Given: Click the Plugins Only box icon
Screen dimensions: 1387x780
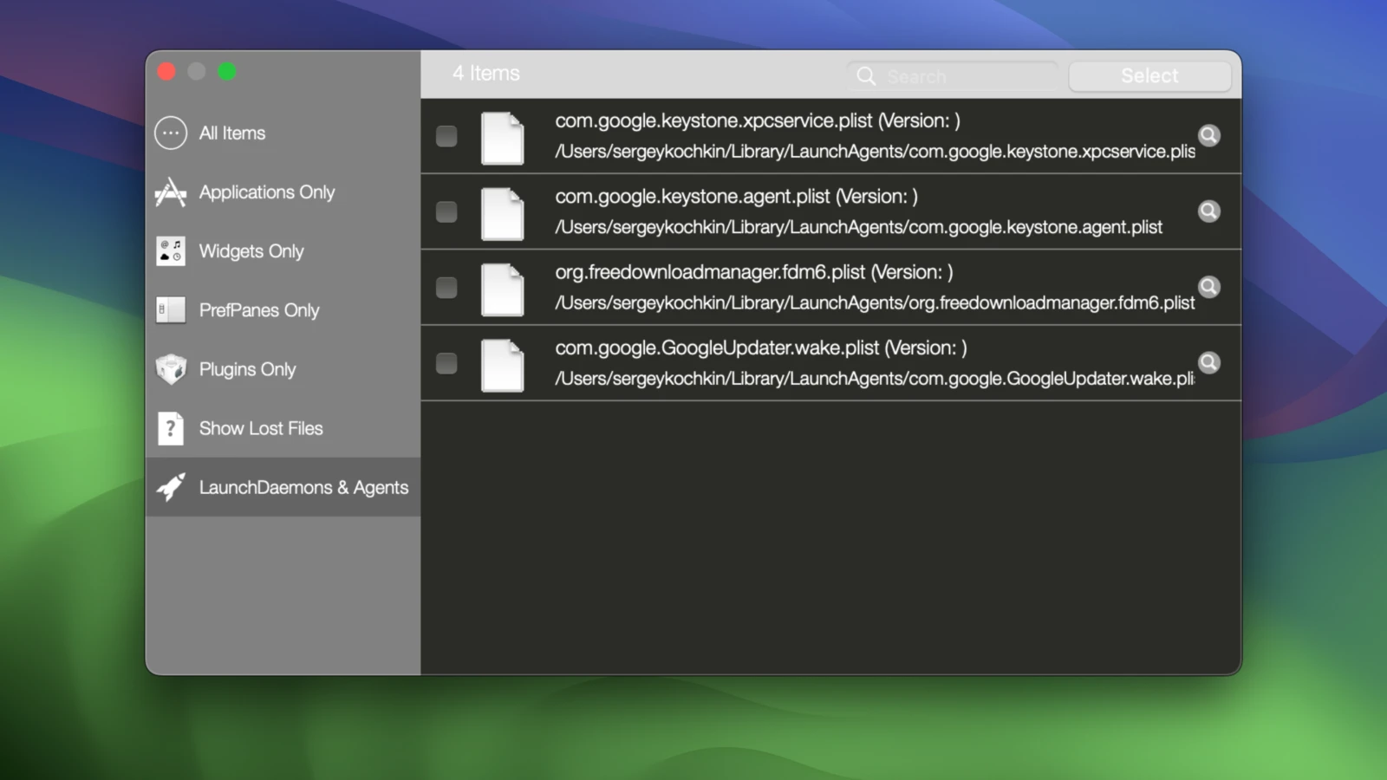Looking at the screenshot, I should coord(171,369).
